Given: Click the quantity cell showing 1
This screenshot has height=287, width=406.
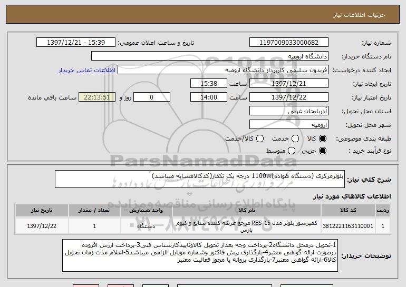Looking at the screenshot, I should coord(94,226).
